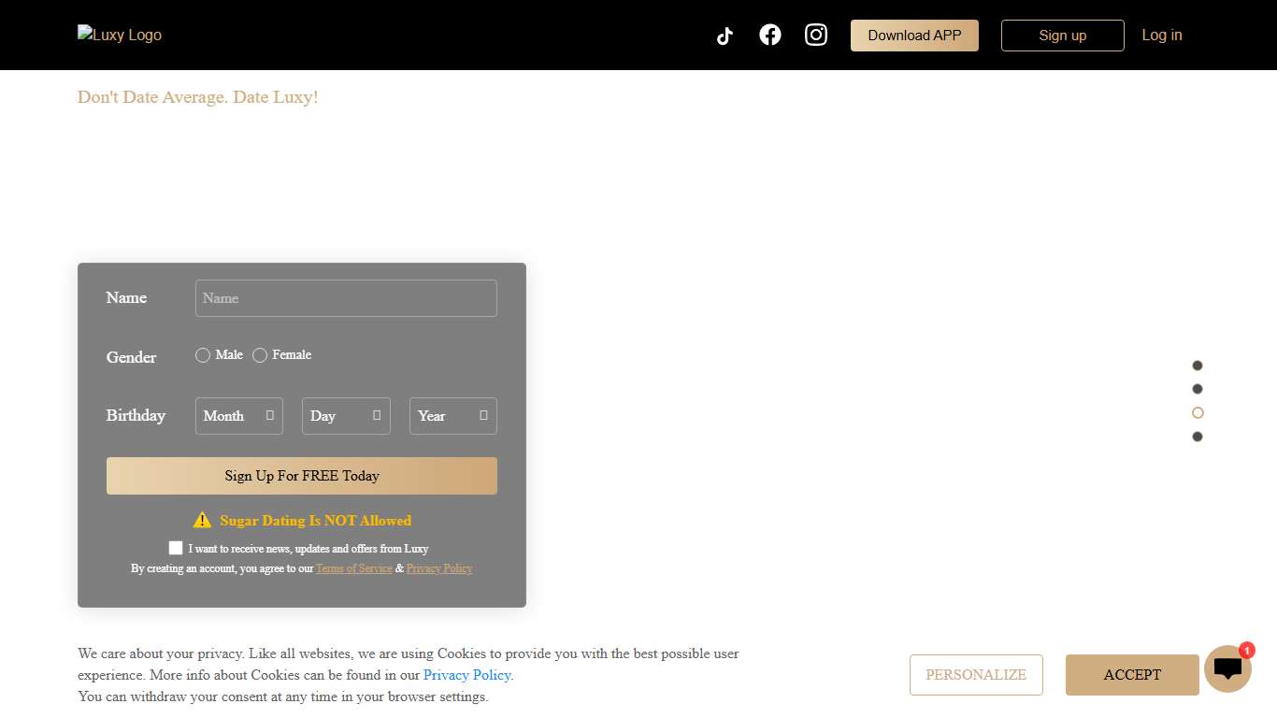The width and height of the screenshot is (1277, 718).
Task: Expand the birthday Year dropdown
Action: [x=452, y=416]
